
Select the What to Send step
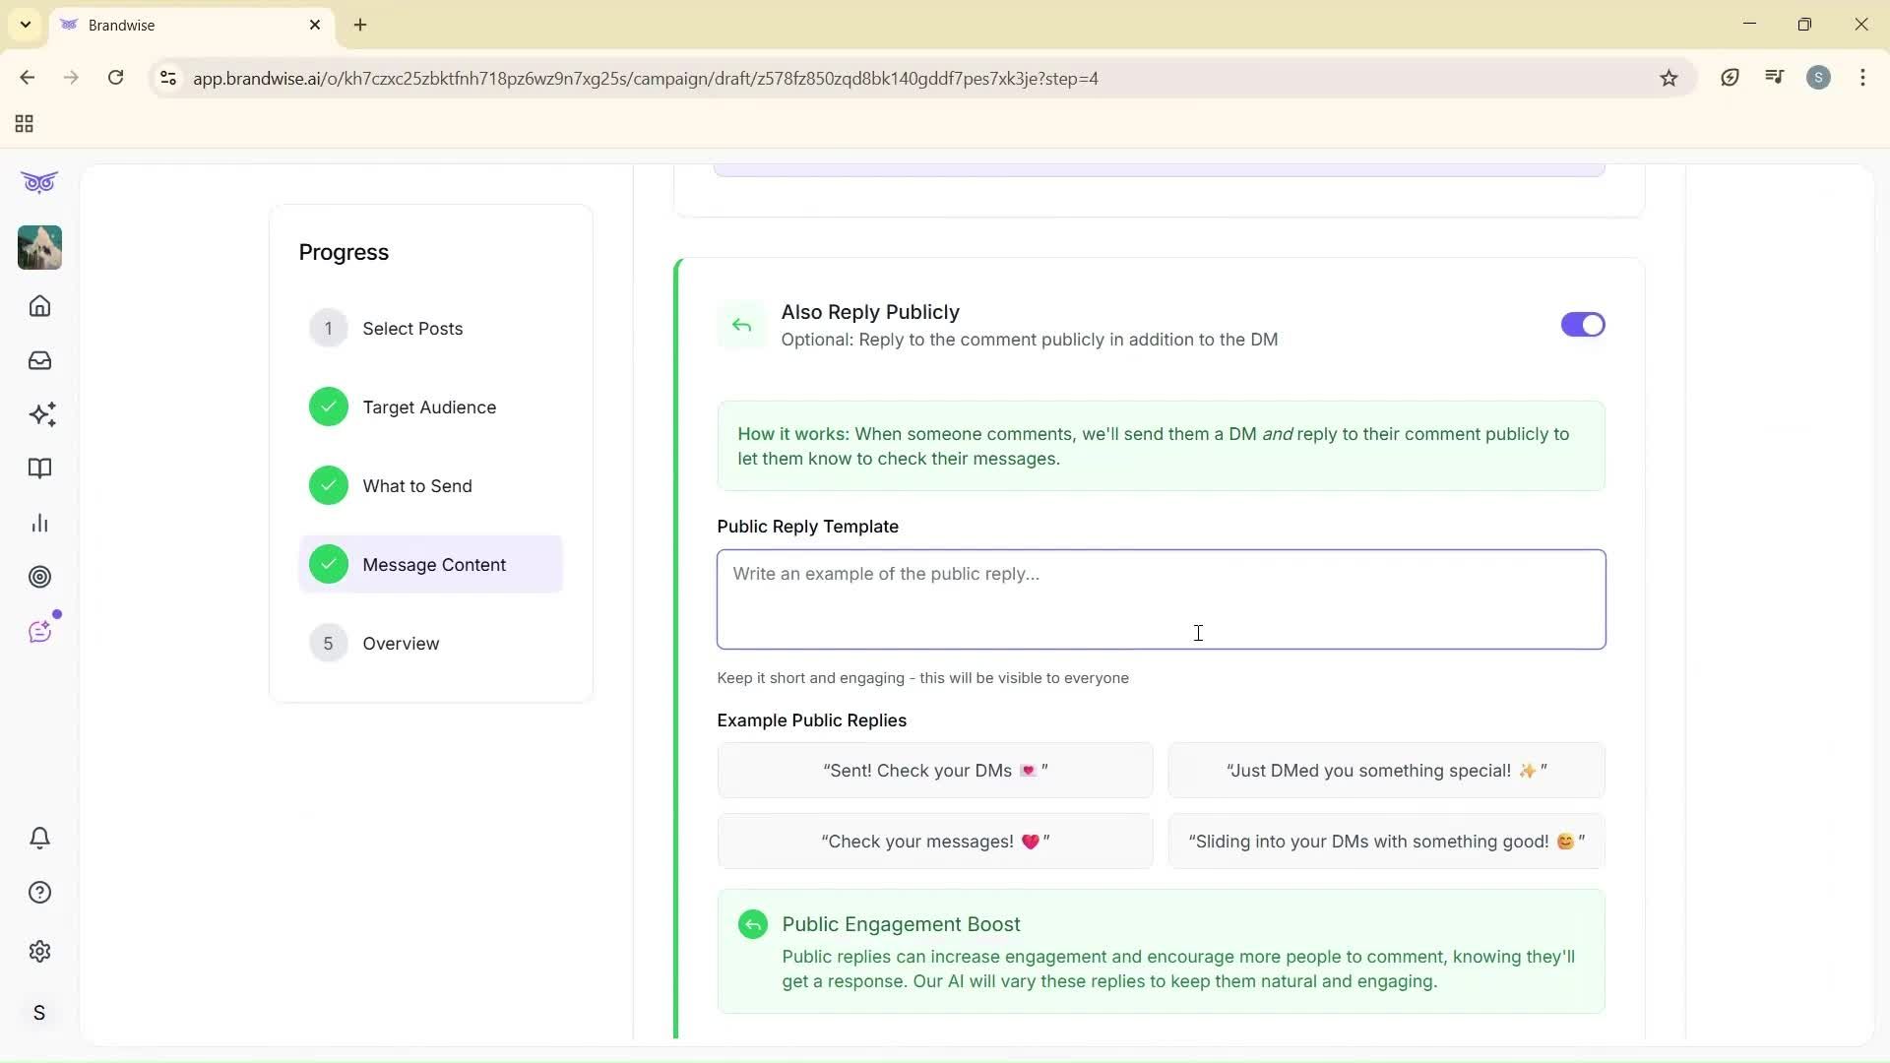pos(417,484)
